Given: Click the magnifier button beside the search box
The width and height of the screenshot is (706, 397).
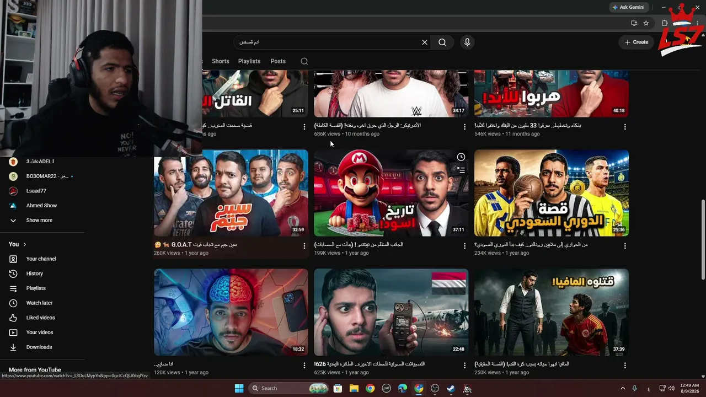Looking at the screenshot, I should (442, 42).
